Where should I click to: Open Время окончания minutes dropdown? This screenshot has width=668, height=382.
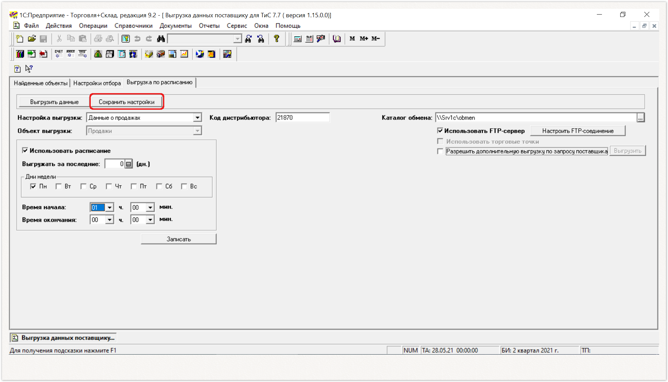[x=150, y=220]
